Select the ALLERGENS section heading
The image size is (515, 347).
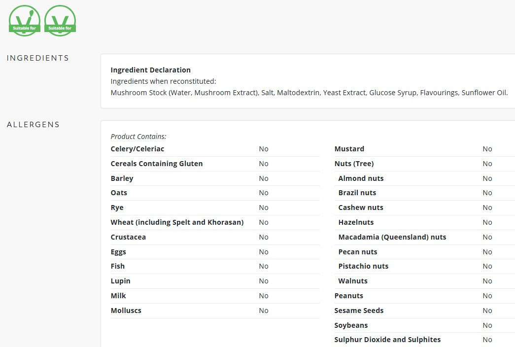(x=33, y=125)
